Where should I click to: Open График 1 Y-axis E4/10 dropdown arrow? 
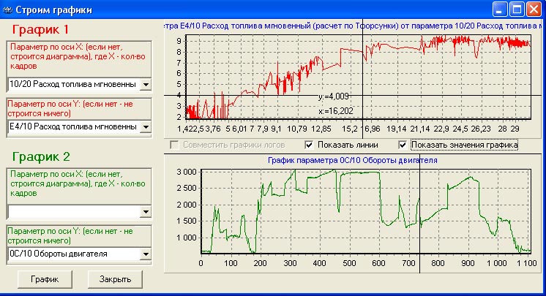tap(145, 127)
